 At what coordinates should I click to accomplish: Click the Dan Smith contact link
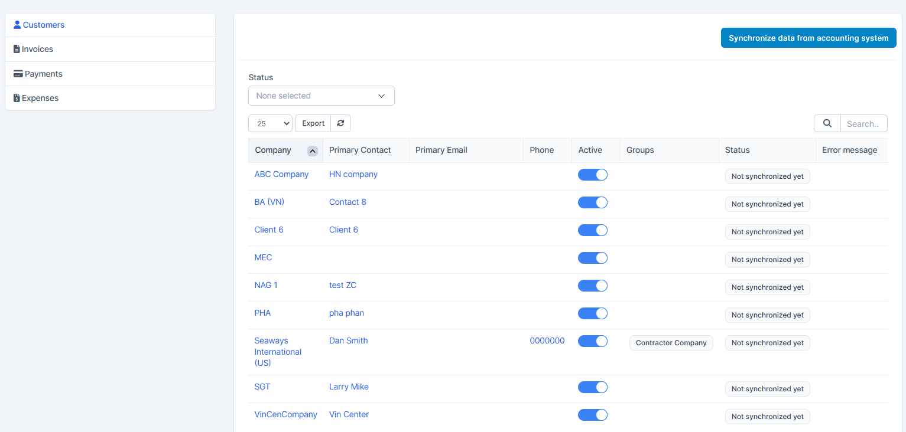click(348, 341)
